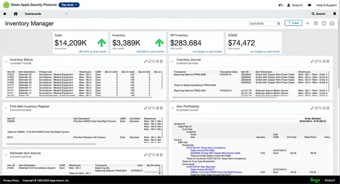Image resolution: width=340 pixels, height=184 pixels.
Task: Click the Cash +$74,472 vs. prior month link
Action: pos(92,52)
